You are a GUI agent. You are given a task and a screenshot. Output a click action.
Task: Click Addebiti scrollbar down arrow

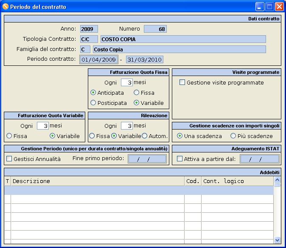coord(277,240)
